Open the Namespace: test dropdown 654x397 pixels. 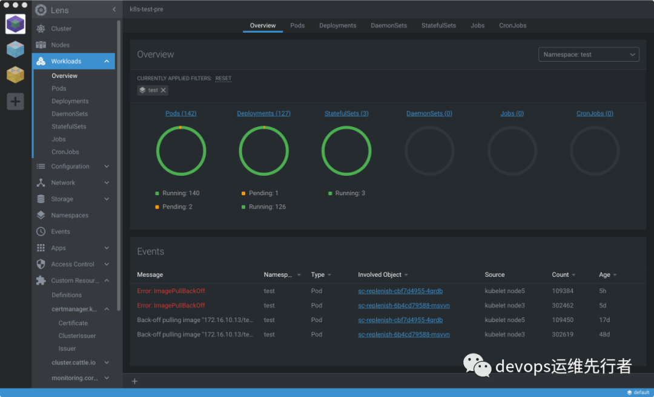point(588,54)
